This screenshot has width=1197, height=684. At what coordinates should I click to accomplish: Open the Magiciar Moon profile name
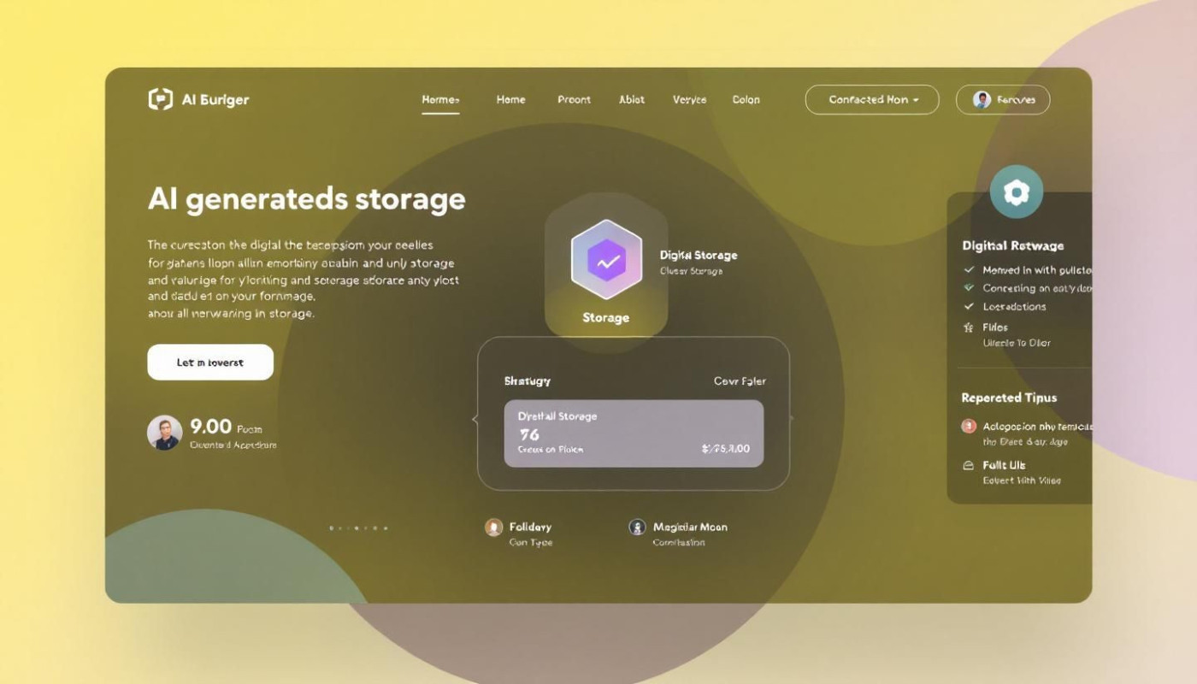click(690, 527)
